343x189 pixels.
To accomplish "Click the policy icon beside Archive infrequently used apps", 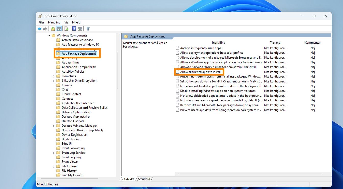I will point(178,48).
